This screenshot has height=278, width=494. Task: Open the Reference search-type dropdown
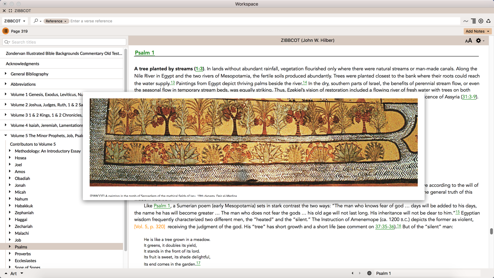(x=56, y=21)
